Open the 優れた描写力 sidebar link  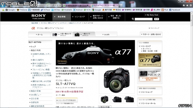(38, 60)
